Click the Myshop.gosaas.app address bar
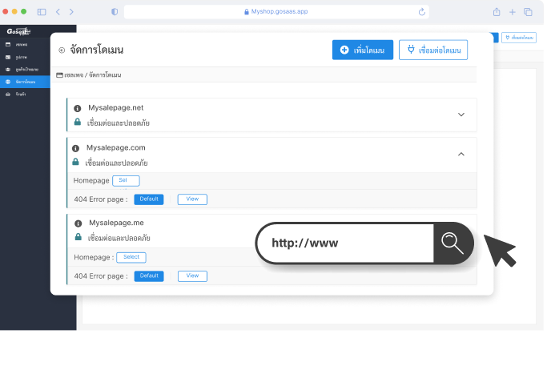The height and width of the screenshot is (370, 551). click(x=276, y=11)
